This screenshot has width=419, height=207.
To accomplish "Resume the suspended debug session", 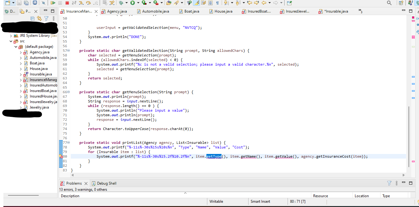I will [x=53, y=3].
